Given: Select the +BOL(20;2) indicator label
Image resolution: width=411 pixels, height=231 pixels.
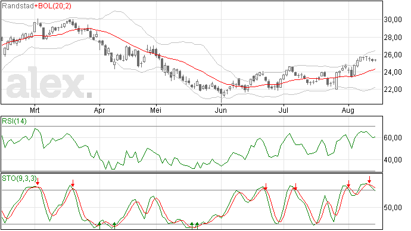Looking at the screenshot, I should coord(52,6).
